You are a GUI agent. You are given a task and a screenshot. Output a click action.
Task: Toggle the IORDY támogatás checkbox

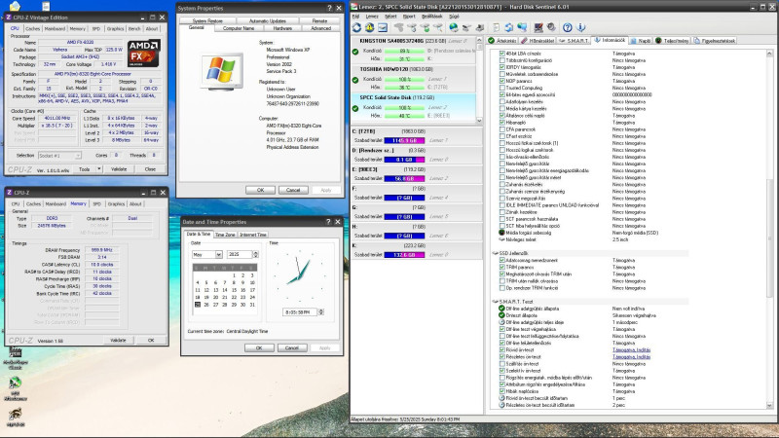coord(501,67)
